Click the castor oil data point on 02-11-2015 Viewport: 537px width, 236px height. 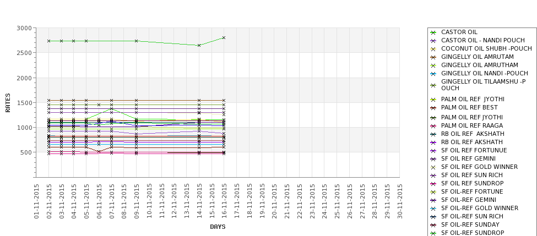[48, 41]
